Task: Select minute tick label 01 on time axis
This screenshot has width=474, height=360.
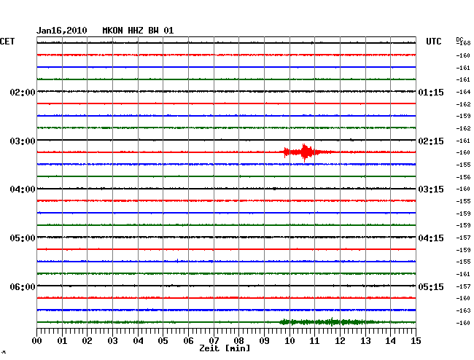Action: (62, 340)
